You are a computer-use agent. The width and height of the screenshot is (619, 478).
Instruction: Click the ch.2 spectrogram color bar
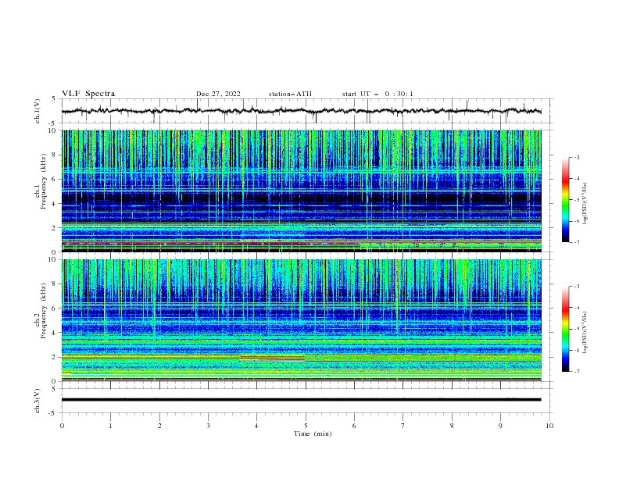point(565,329)
